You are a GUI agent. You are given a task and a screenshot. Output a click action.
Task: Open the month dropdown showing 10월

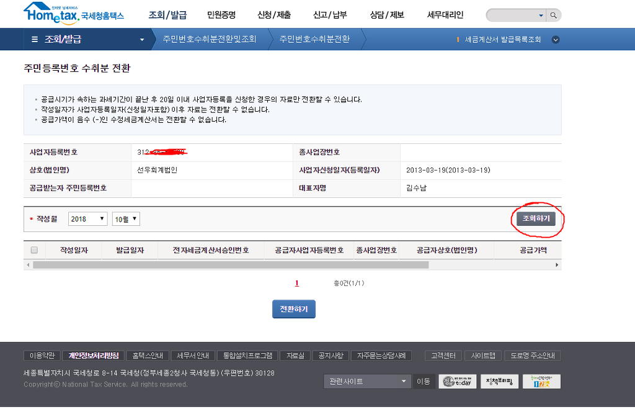click(x=126, y=219)
